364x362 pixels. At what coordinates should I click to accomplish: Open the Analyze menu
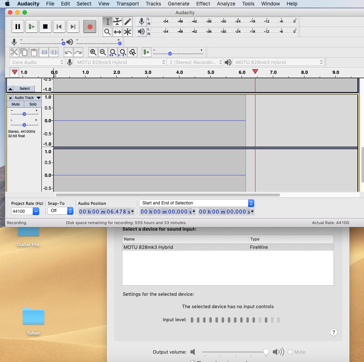(226, 4)
